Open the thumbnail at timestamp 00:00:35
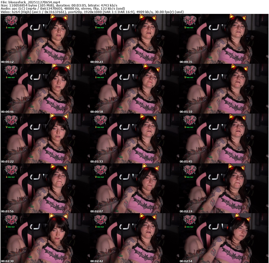 (x=224, y=39)
